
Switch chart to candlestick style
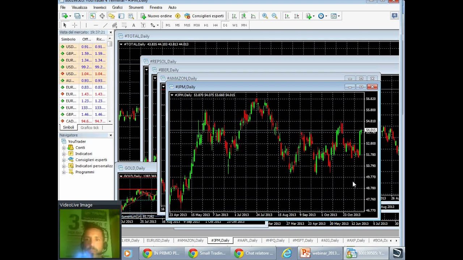coord(243,16)
